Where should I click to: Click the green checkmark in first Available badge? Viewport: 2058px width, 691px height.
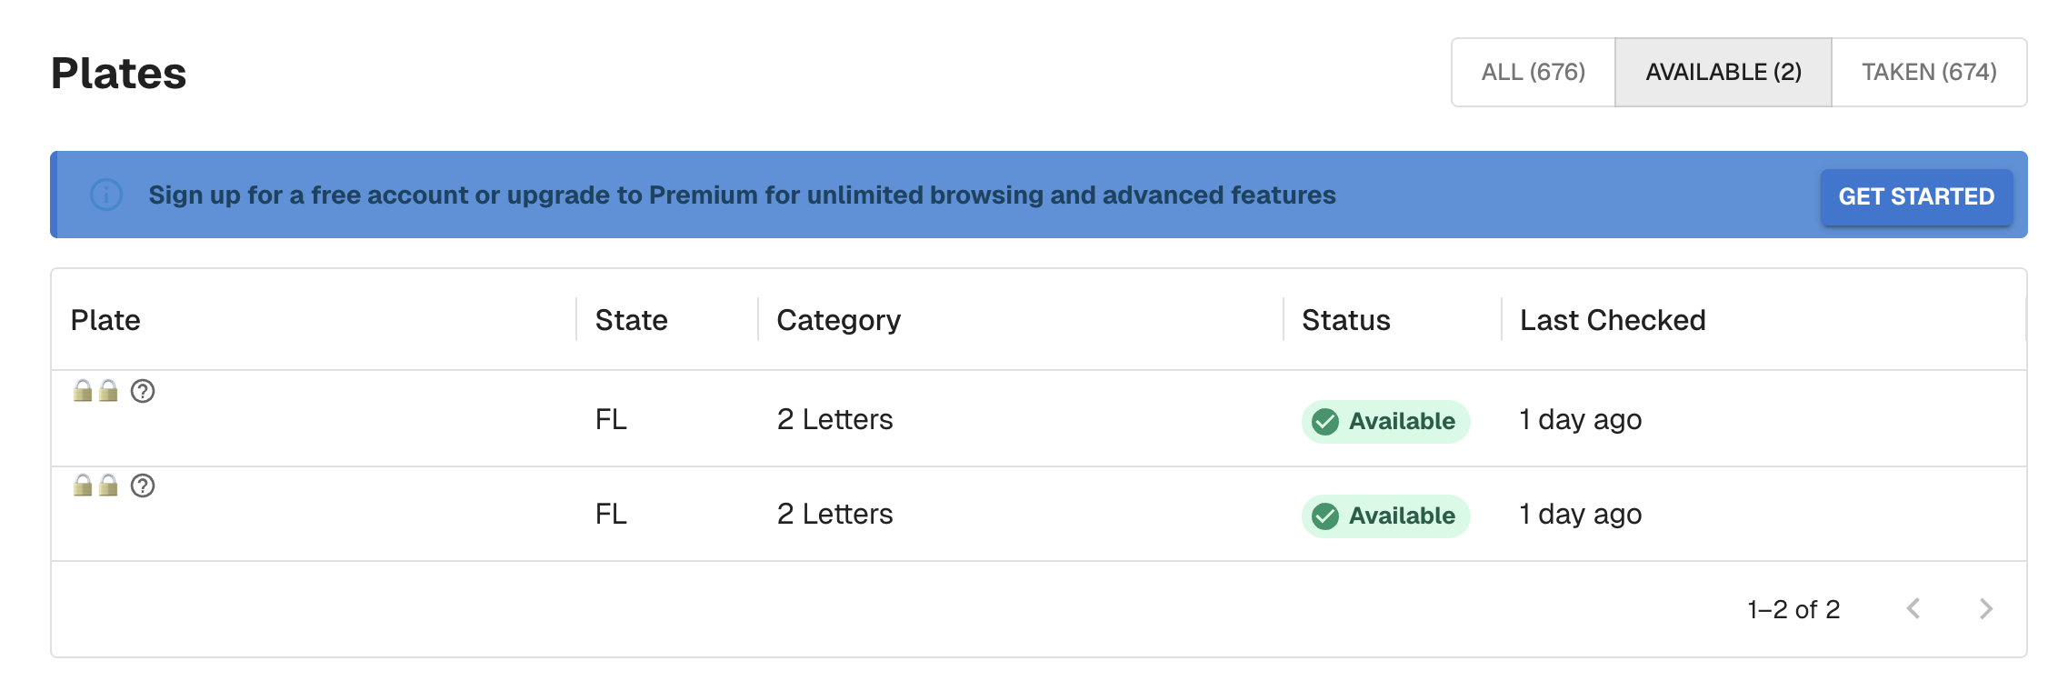(1325, 422)
